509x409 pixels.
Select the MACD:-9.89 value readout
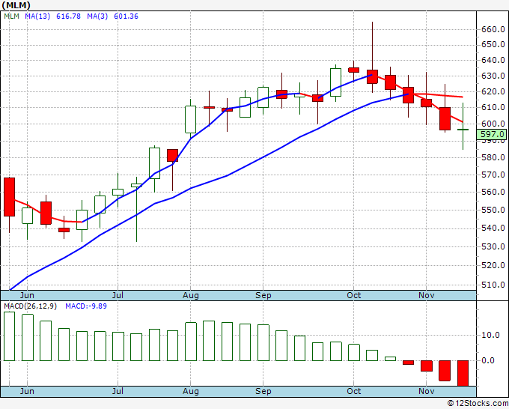[x=86, y=306]
